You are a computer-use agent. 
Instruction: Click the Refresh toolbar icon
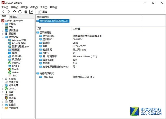20,12
